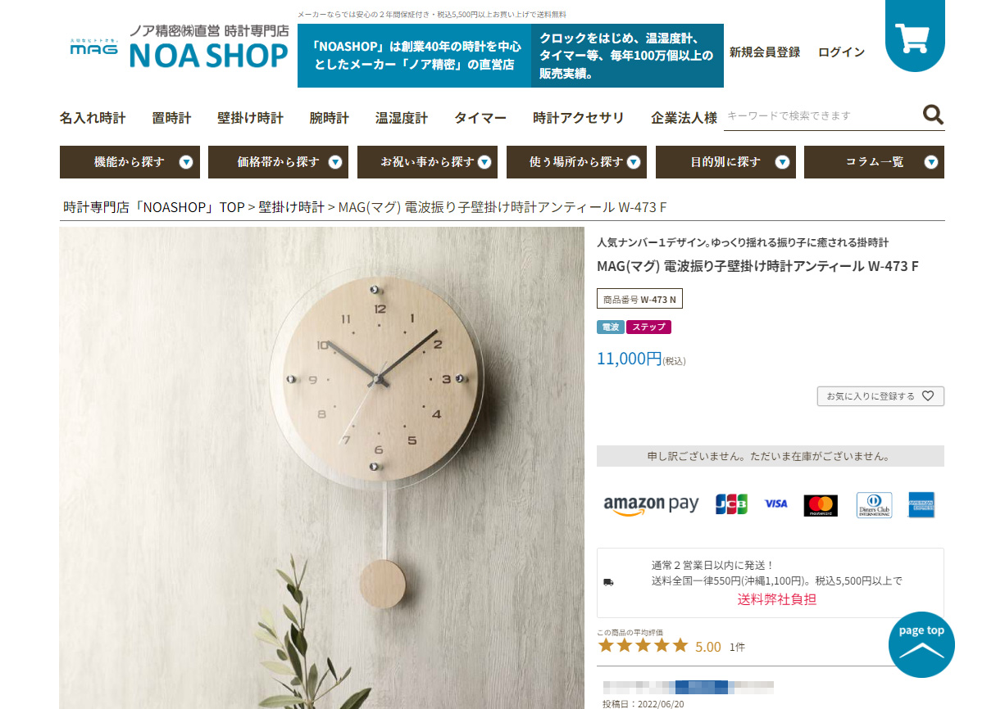Click the pendulum clock product image
Viewport: 1005px width, 709px height.
tap(321, 467)
